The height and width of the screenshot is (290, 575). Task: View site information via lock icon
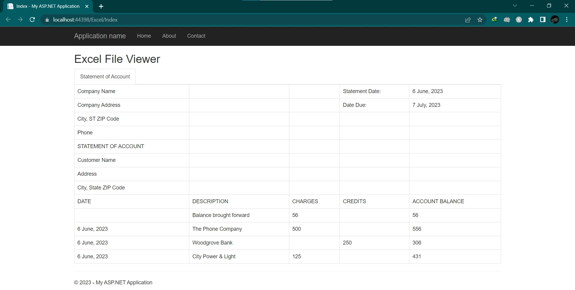47,20
